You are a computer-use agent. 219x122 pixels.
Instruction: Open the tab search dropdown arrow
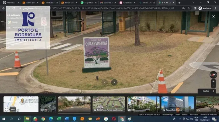point(193,2)
